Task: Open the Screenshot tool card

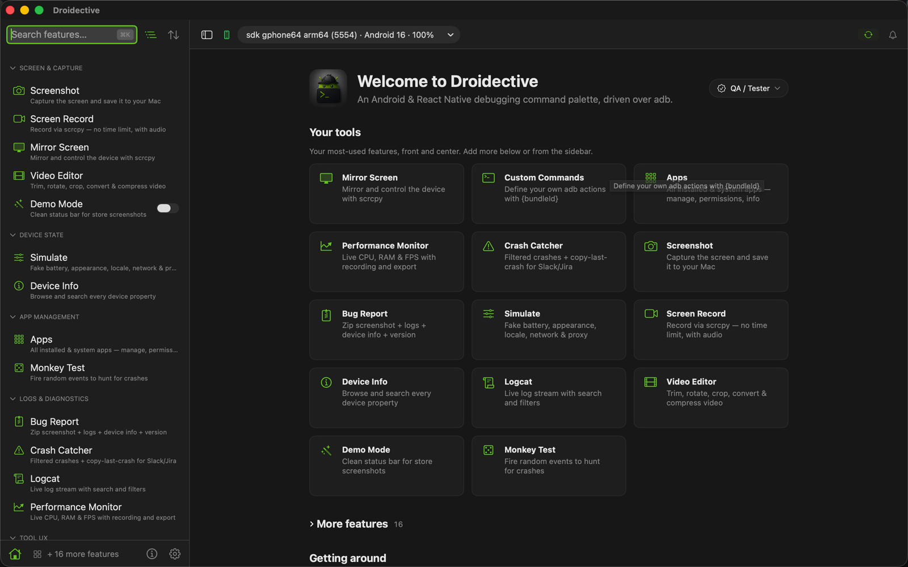Action: [711, 262]
